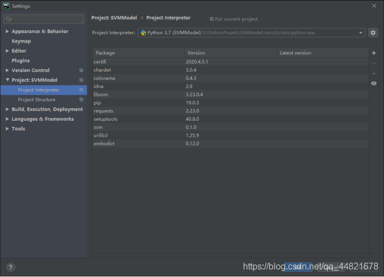Select the requests package row

pos(230,111)
